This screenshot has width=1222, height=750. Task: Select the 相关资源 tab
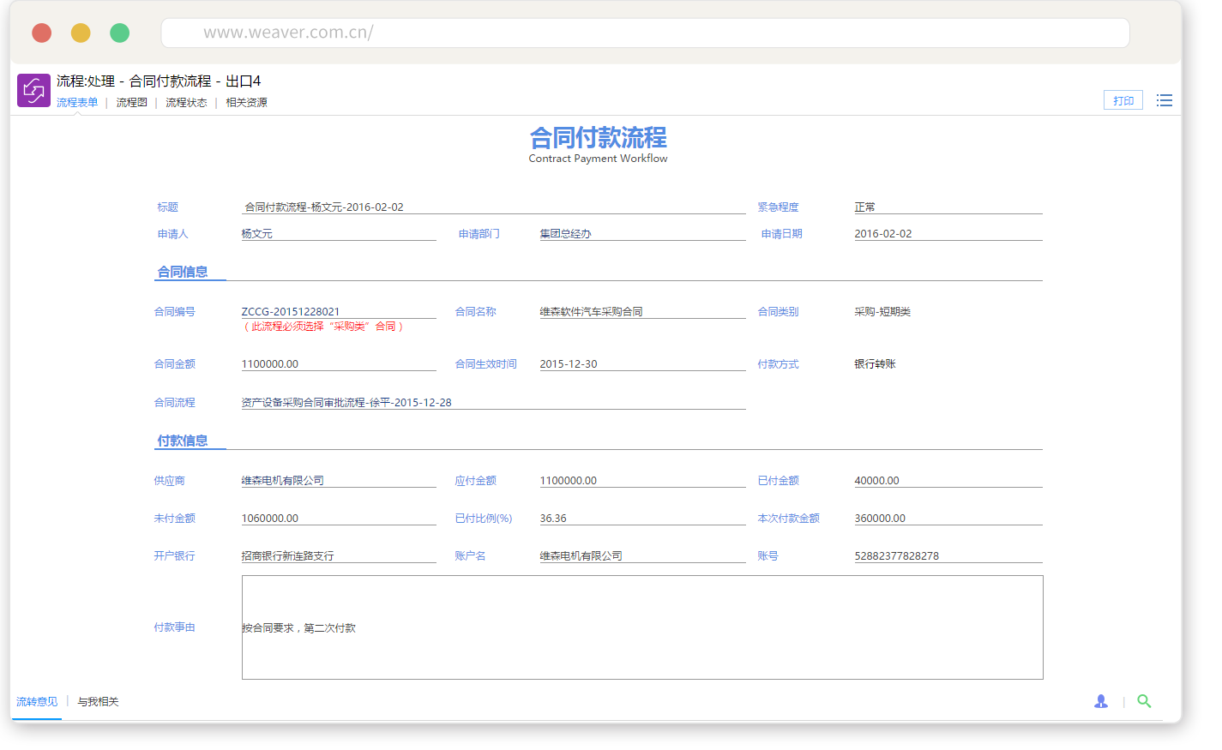tap(246, 103)
